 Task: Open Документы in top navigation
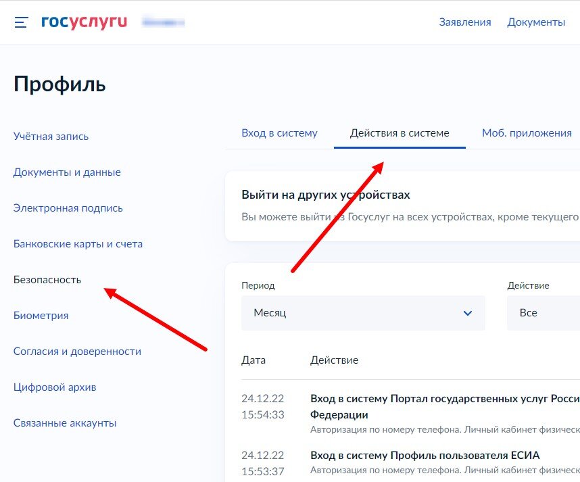click(536, 22)
